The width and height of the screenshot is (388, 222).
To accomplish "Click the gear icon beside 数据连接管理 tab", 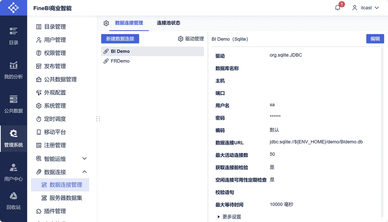I will pos(106,23).
